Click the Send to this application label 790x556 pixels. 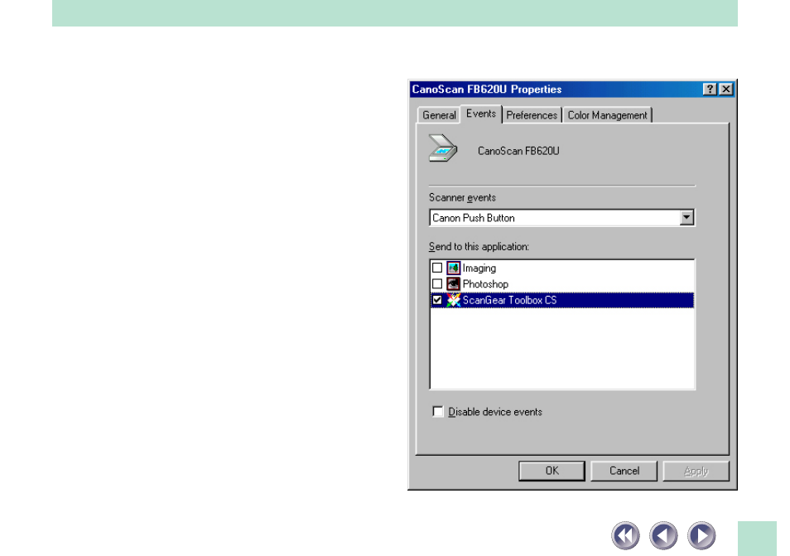click(479, 246)
